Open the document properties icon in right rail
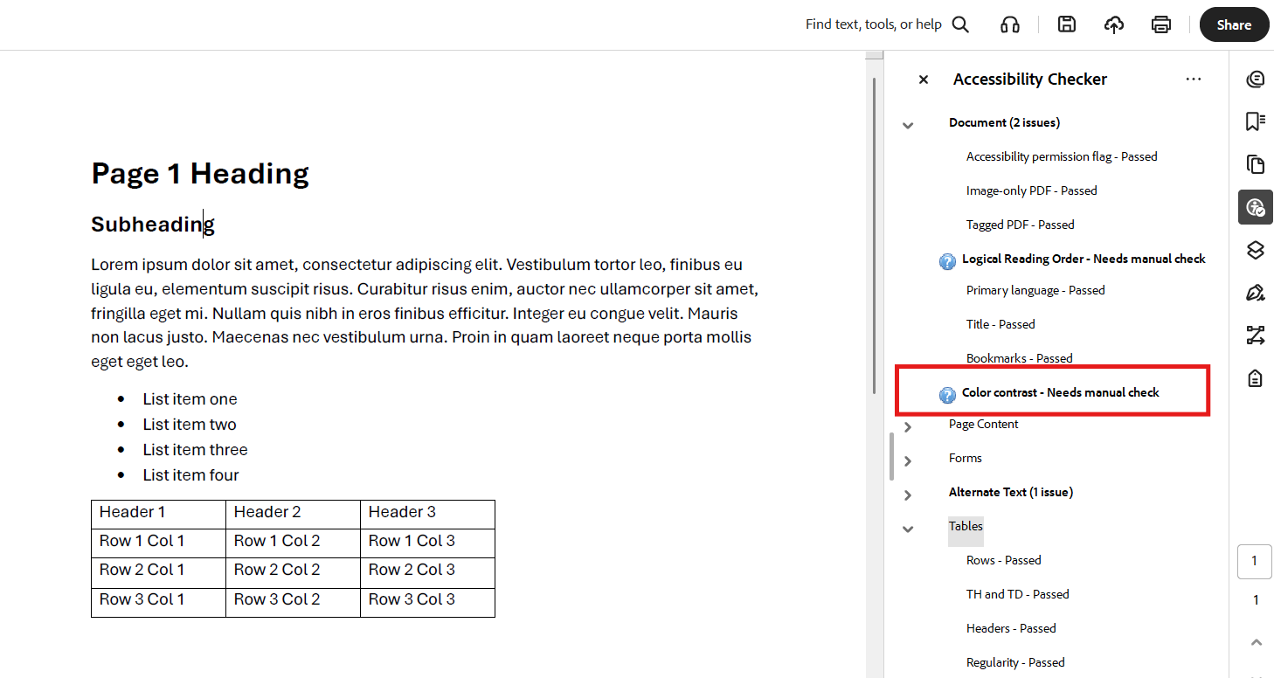 click(x=1256, y=377)
